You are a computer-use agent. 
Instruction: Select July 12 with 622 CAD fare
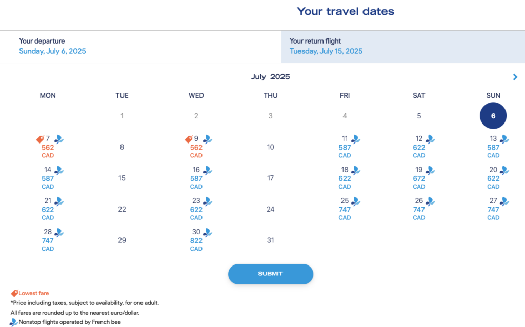419,147
